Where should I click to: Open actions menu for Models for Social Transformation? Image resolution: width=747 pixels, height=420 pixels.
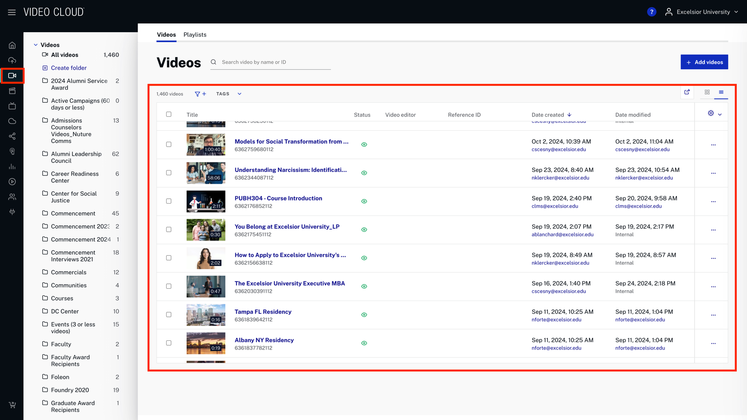pyautogui.click(x=713, y=145)
